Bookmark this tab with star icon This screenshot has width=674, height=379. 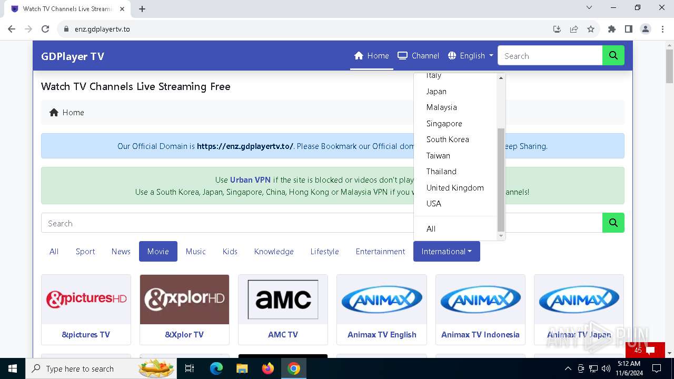591,29
